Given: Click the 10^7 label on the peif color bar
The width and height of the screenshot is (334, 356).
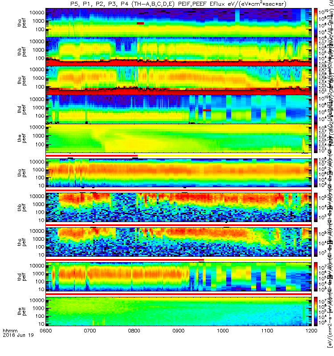Looking at the screenshot, I should tap(322, 301).
